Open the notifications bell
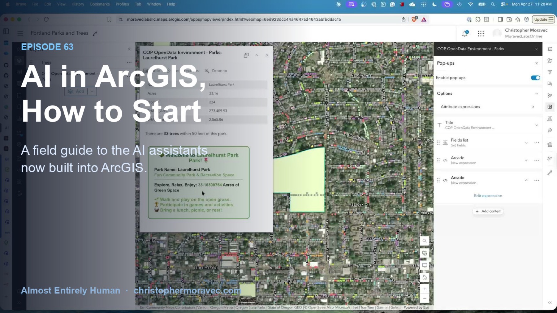This screenshot has height=313, width=557. (465, 33)
